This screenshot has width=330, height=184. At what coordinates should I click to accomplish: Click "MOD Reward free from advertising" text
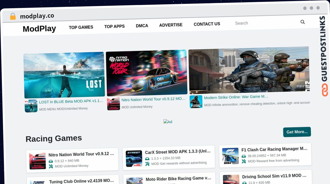tap(273, 161)
